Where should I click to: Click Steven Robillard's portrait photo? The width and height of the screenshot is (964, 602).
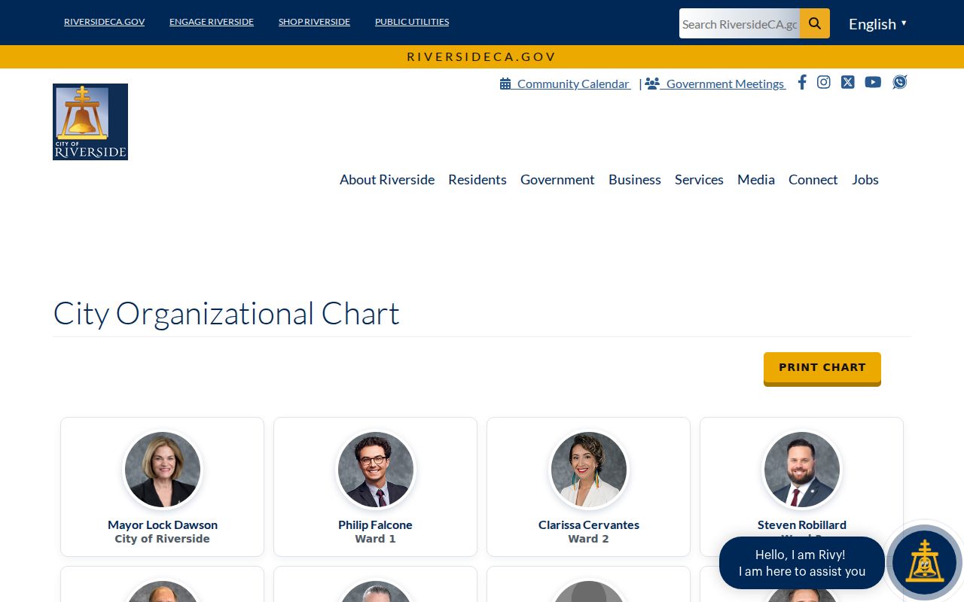tap(802, 470)
